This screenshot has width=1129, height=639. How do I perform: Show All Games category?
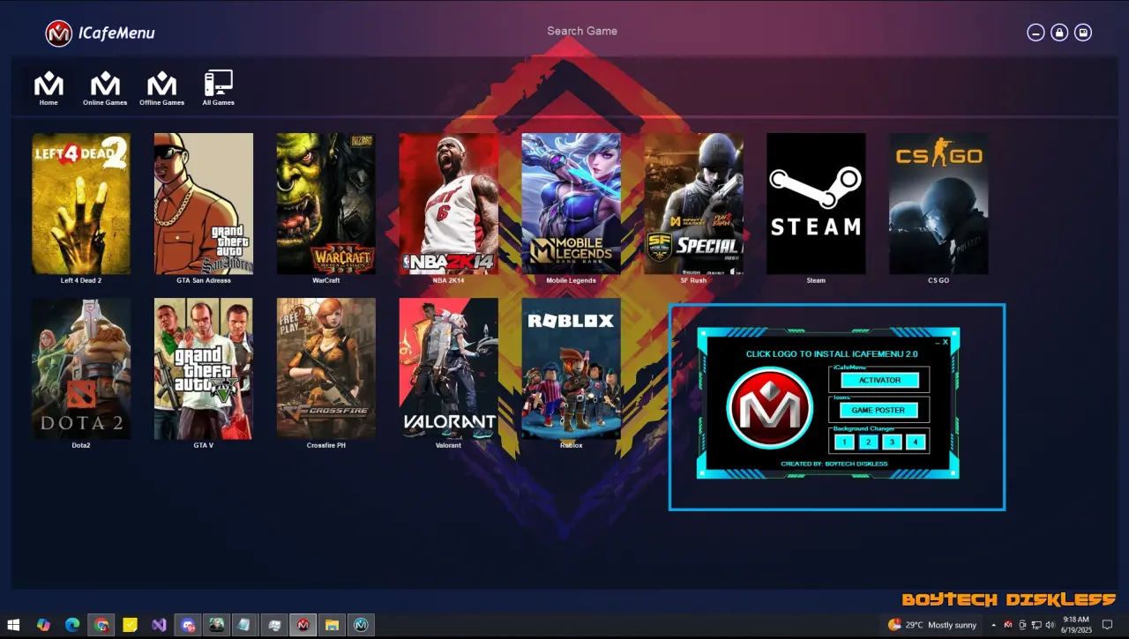(218, 89)
